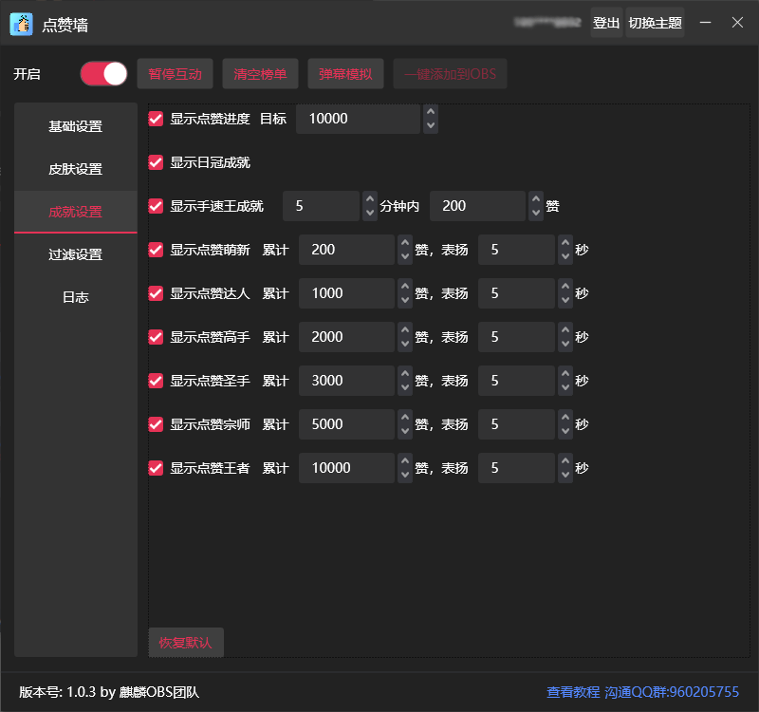Open the 查看教程 link
The width and height of the screenshot is (759, 712).
point(573,692)
